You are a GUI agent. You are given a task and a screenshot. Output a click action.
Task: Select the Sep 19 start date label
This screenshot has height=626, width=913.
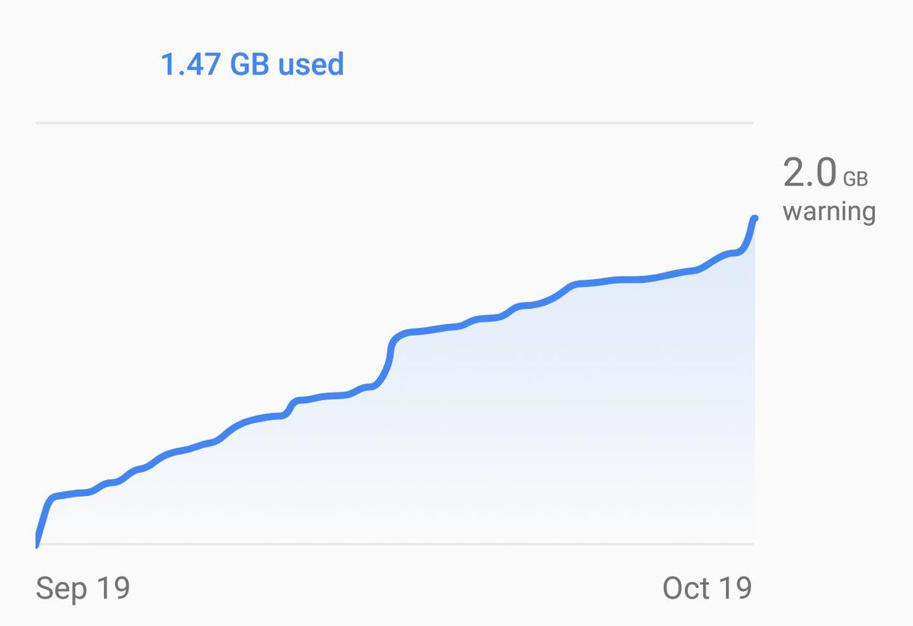83,588
